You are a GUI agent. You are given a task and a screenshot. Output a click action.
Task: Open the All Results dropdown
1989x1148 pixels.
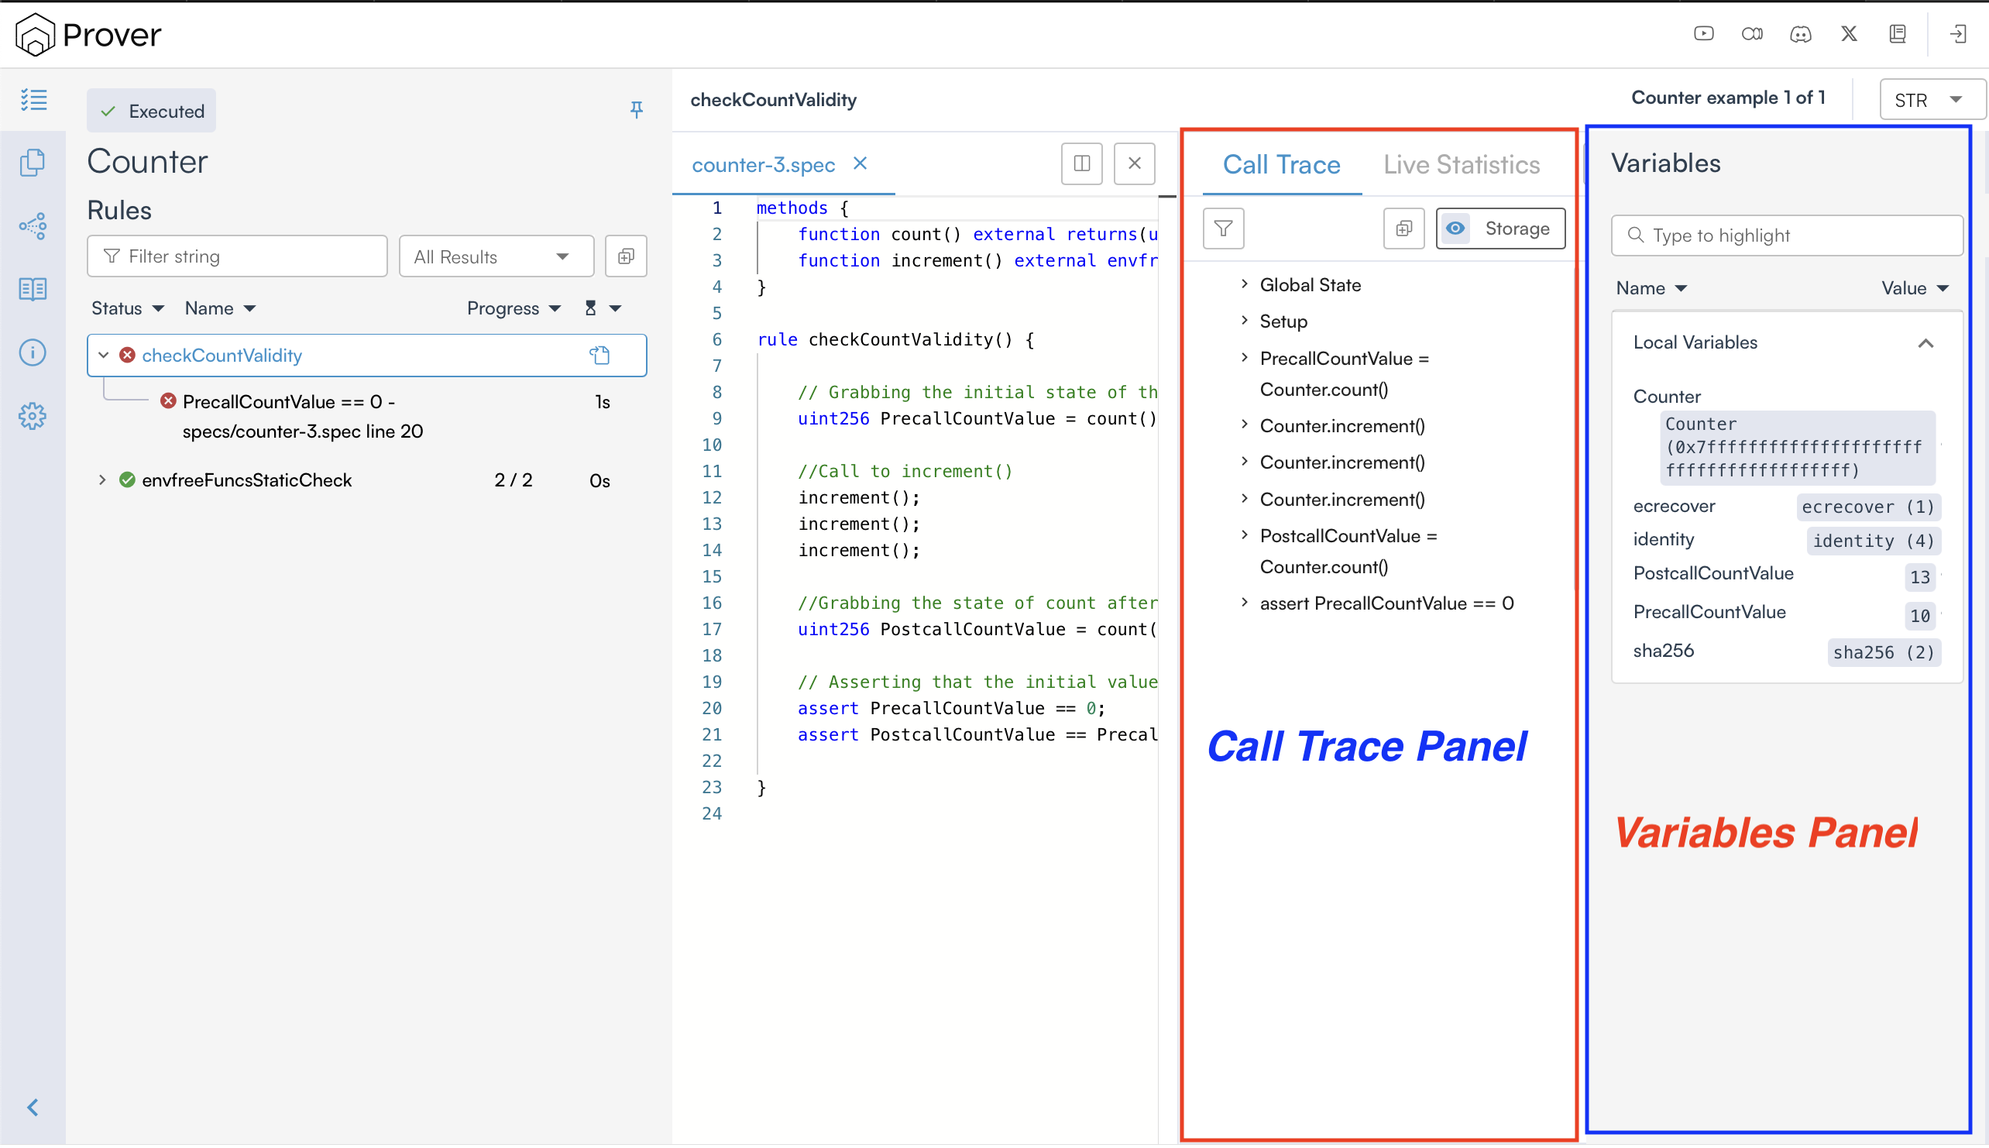496,256
